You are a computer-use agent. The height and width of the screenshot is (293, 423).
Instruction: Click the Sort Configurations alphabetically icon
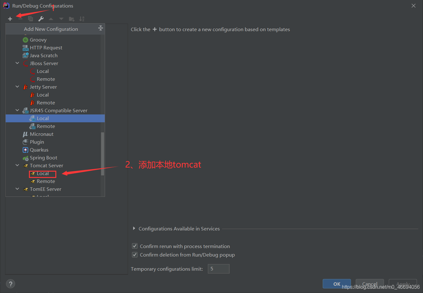[82, 19]
